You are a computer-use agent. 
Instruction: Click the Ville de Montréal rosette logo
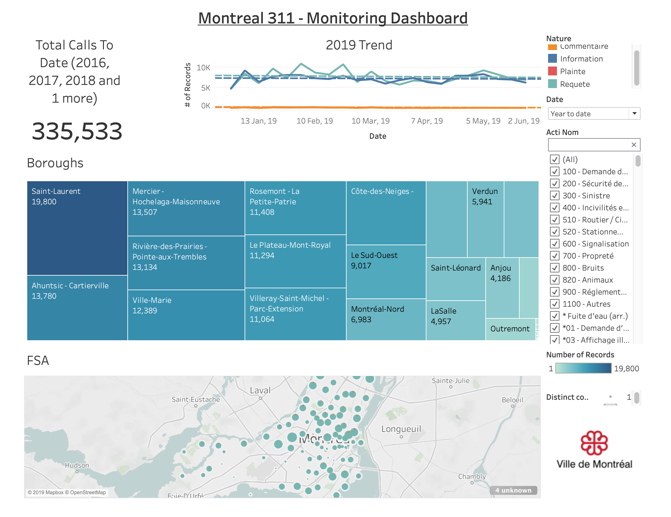pyautogui.click(x=594, y=443)
